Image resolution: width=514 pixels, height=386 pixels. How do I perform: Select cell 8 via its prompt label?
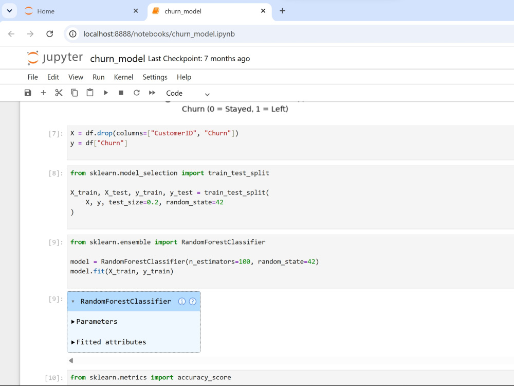56,173
